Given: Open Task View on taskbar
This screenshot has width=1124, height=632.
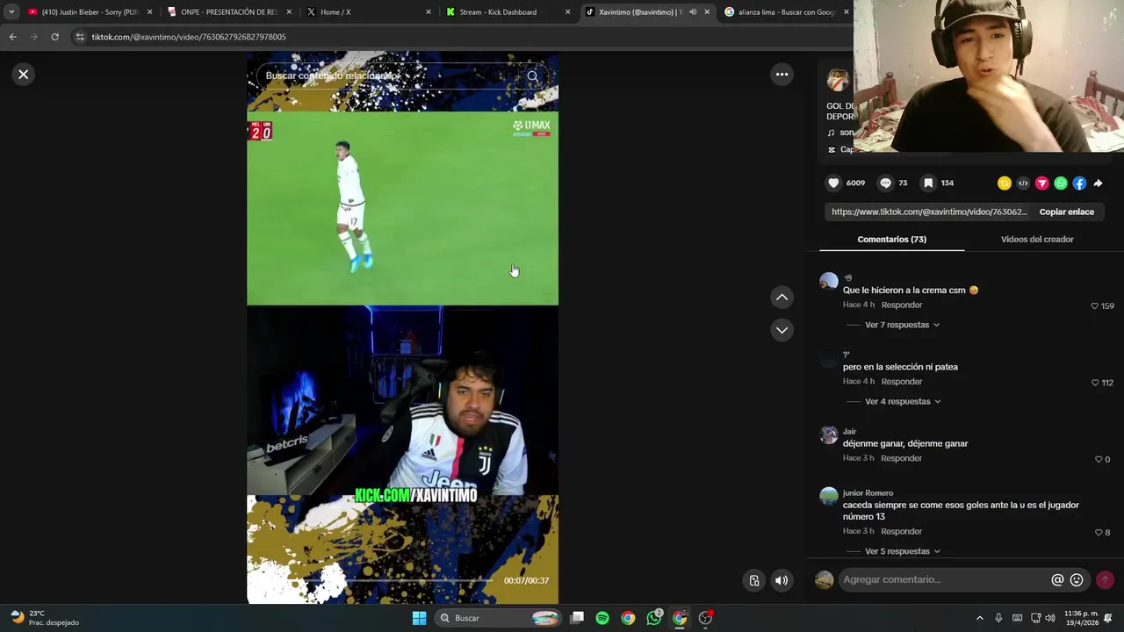Looking at the screenshot, I should coord(577,618).
